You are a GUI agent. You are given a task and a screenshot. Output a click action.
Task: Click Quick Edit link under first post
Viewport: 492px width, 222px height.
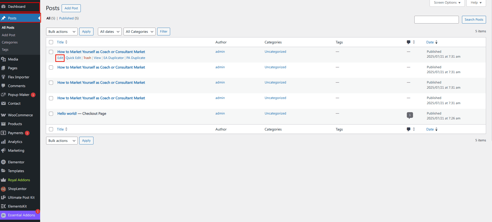click(x=73, y=58)
